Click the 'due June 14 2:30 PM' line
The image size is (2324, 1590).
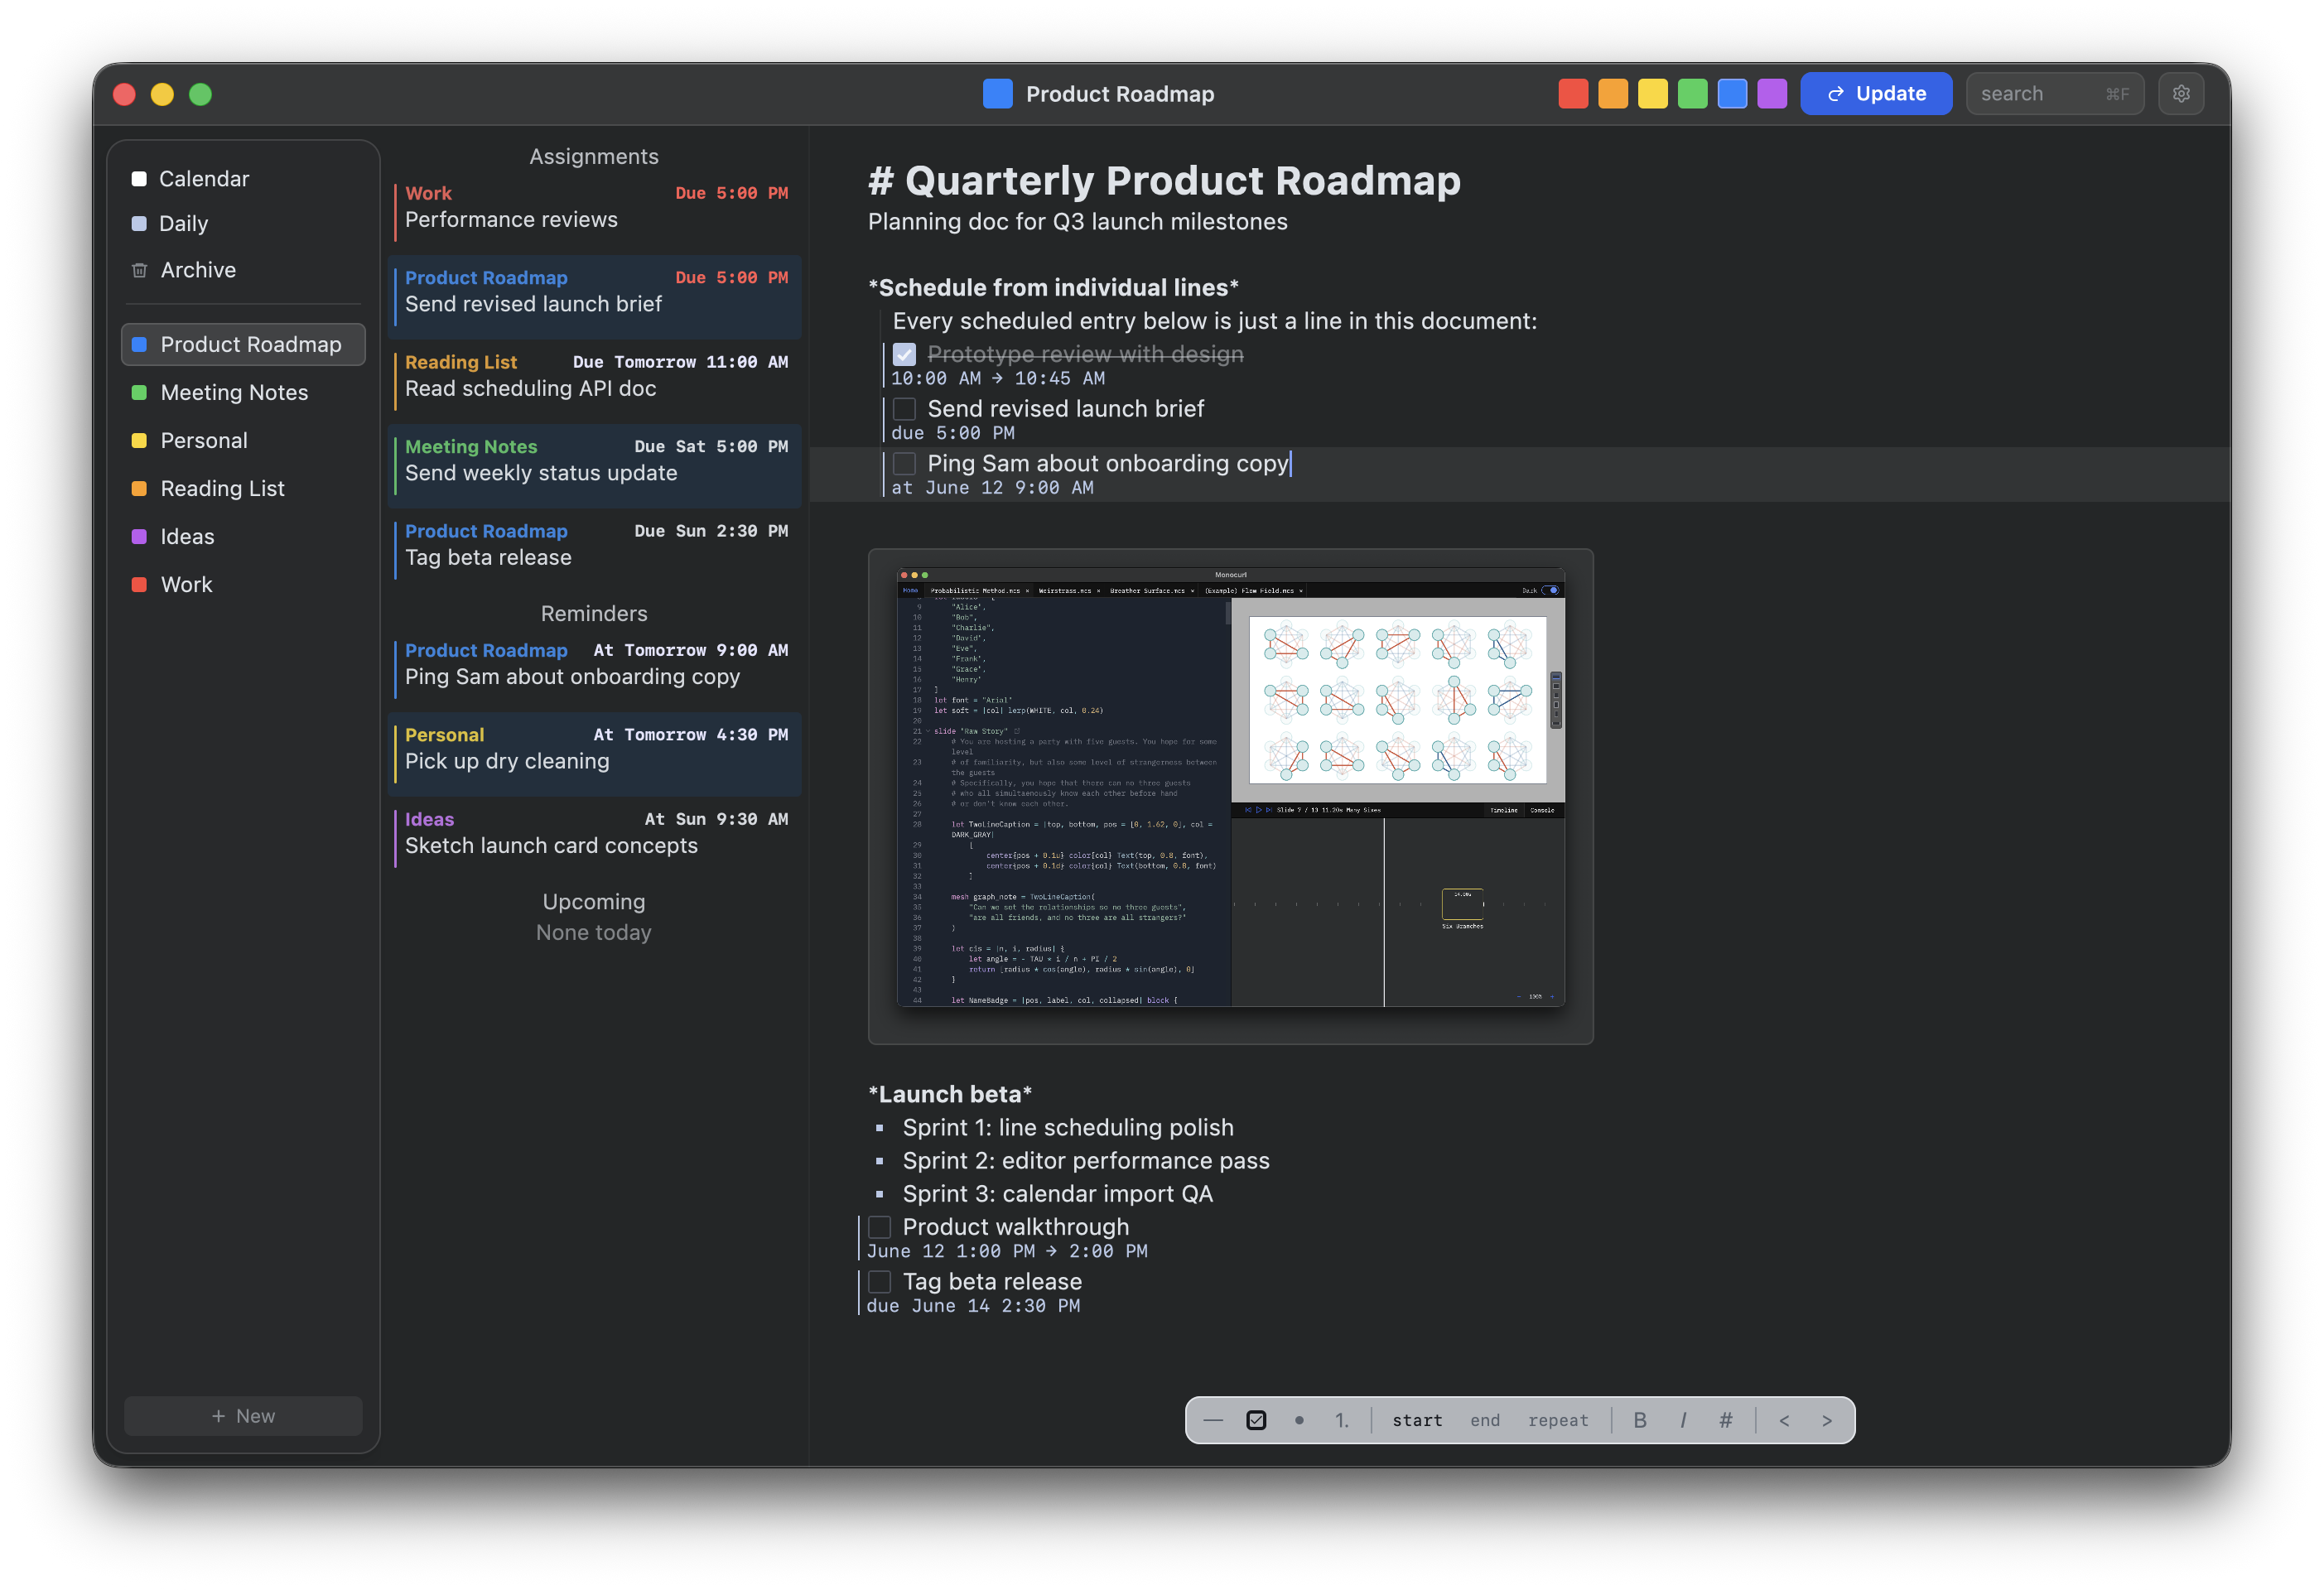point(973,1306)
